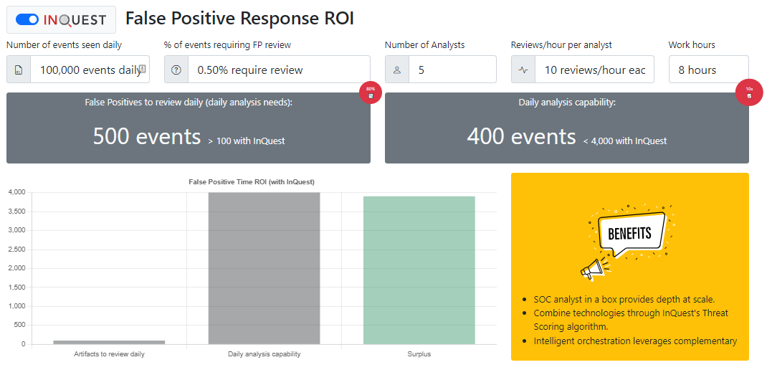Click the activity pulse icon beside reviews field
Viewport: 772px width, 375px height.
(523, 70)
